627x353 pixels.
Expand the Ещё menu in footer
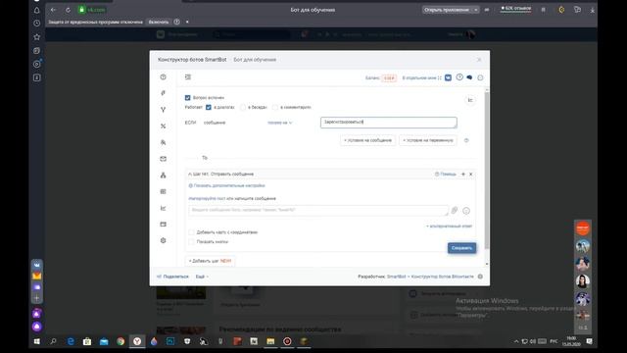click(202, 277)
